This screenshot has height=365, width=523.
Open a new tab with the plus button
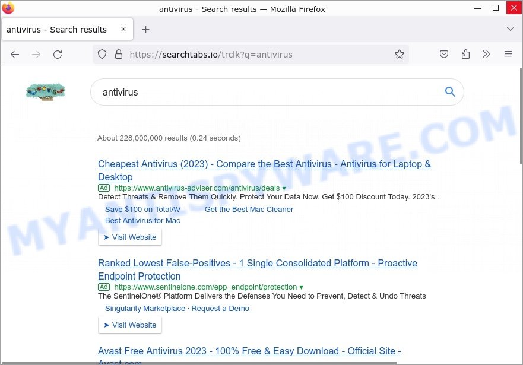pyautogui.click(x=146, y=29)
